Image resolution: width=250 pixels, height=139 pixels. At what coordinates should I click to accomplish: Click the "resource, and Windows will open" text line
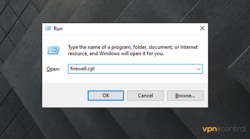(116, 53)
